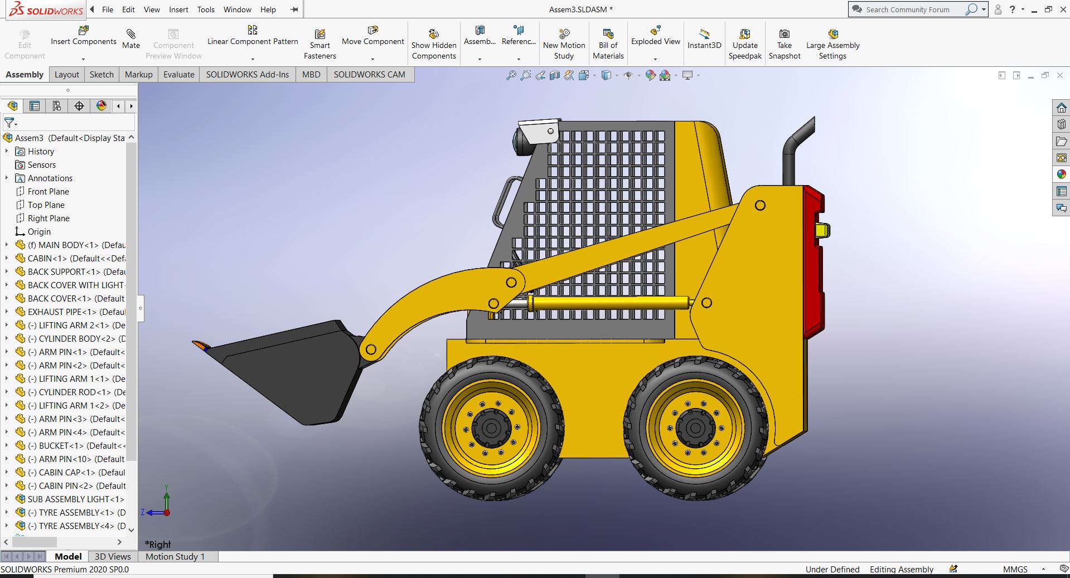
Task: Open View Settings monitor icon
Action: pos(687,75)
